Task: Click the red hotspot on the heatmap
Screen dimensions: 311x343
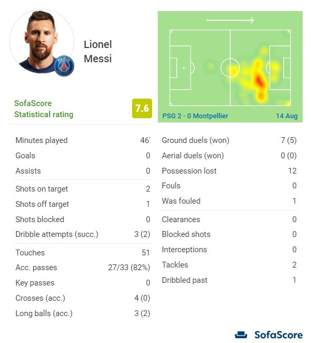Action: click(259, 81)
